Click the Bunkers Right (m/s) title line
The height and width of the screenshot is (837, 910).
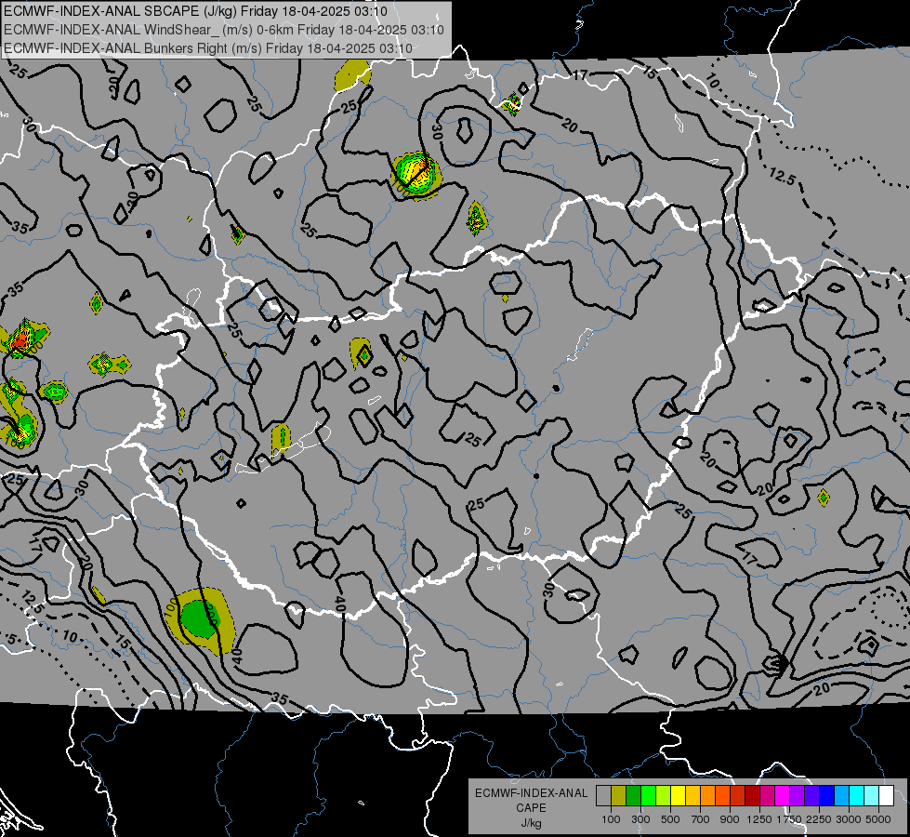[x=208, y=48]
